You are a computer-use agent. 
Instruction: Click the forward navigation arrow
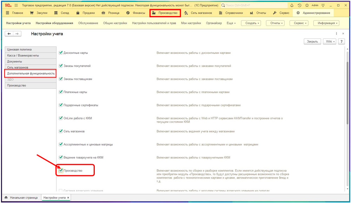[x=17, y=34]
